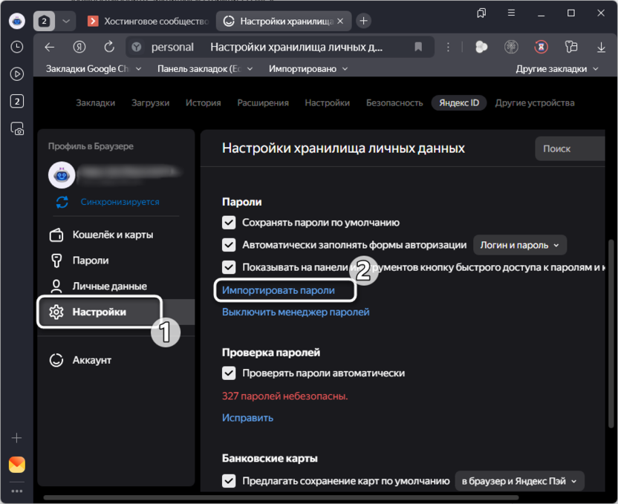Open the tab group counter button
Image resolution: width=618 pixels, height=504 pixels.
[x=44, y=21]
